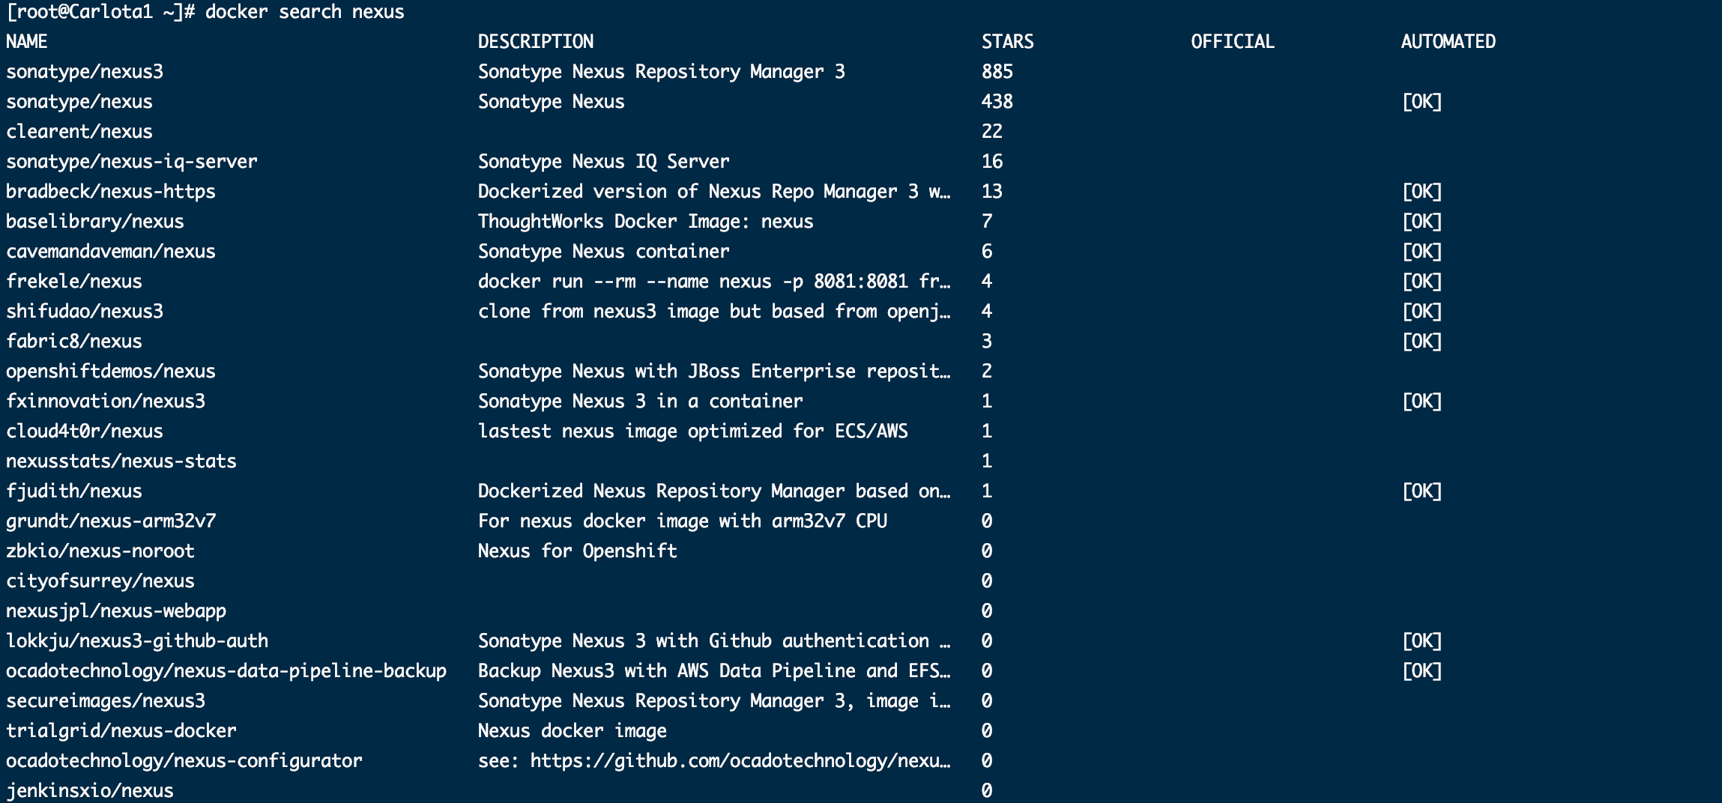Click [OK] in the bradbeck/nexus-https row

[x=1422, y=192]
